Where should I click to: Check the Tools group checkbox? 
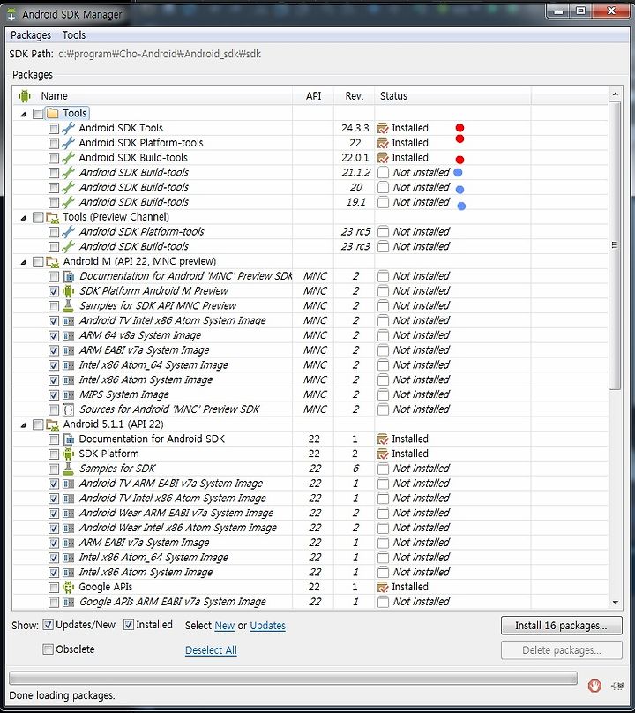tap(38, 114)
